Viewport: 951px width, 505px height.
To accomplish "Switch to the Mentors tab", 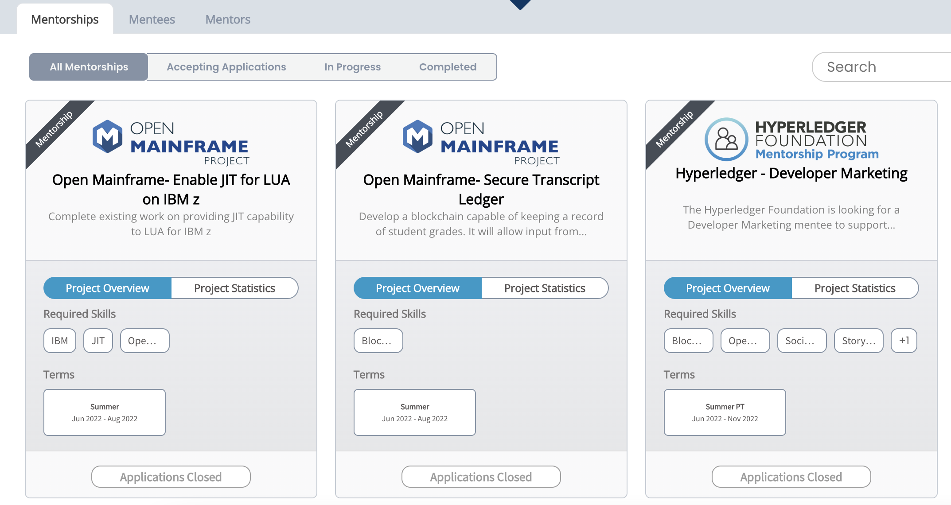I will click(x=228, y=19).
